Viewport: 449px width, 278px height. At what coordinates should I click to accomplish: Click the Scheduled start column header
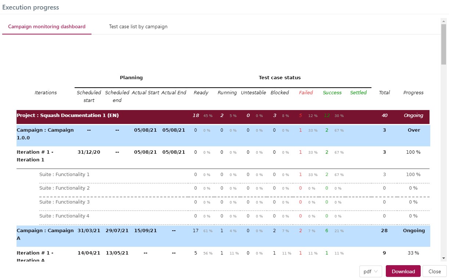point(89,96)
